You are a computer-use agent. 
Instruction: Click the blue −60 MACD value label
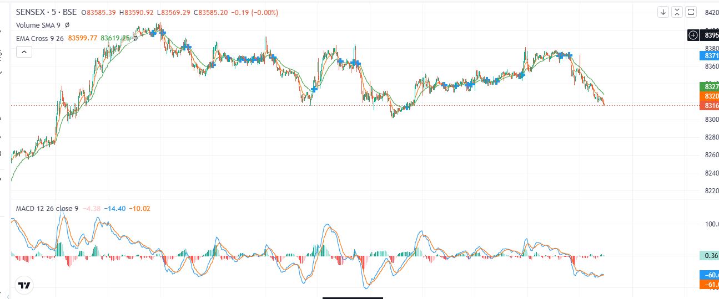710,275
